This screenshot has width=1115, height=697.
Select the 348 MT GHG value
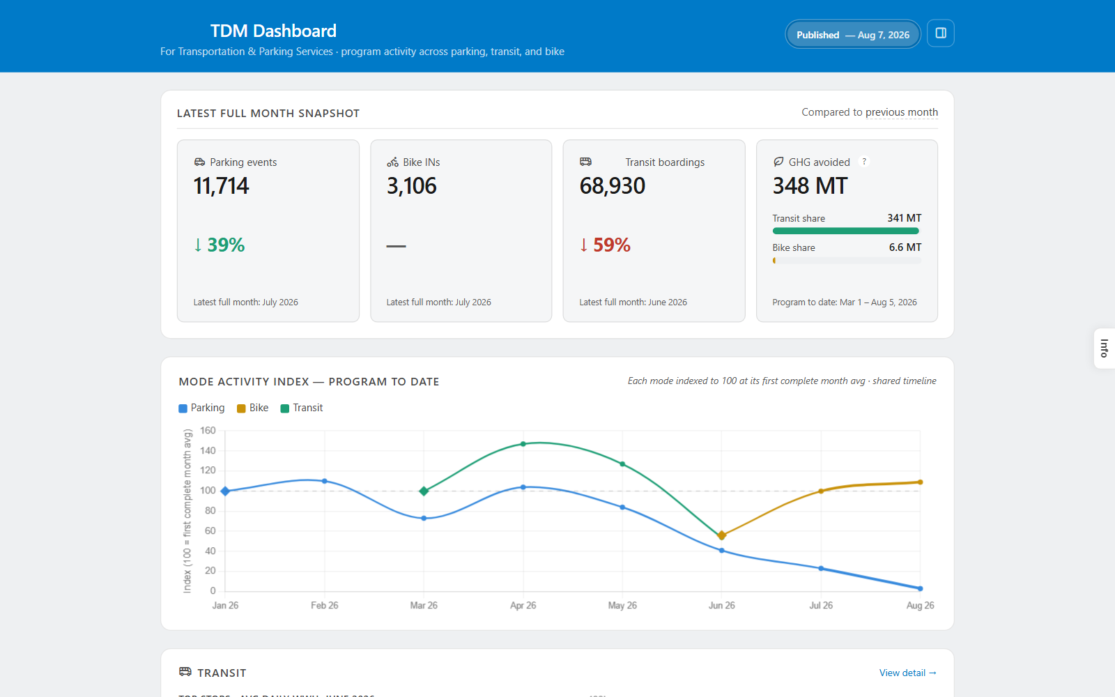(x=810, y=186)
